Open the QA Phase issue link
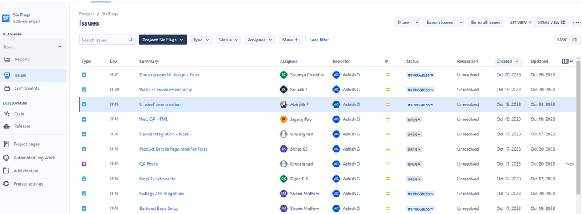Viewport: 582px width, 214px height. 149,164
